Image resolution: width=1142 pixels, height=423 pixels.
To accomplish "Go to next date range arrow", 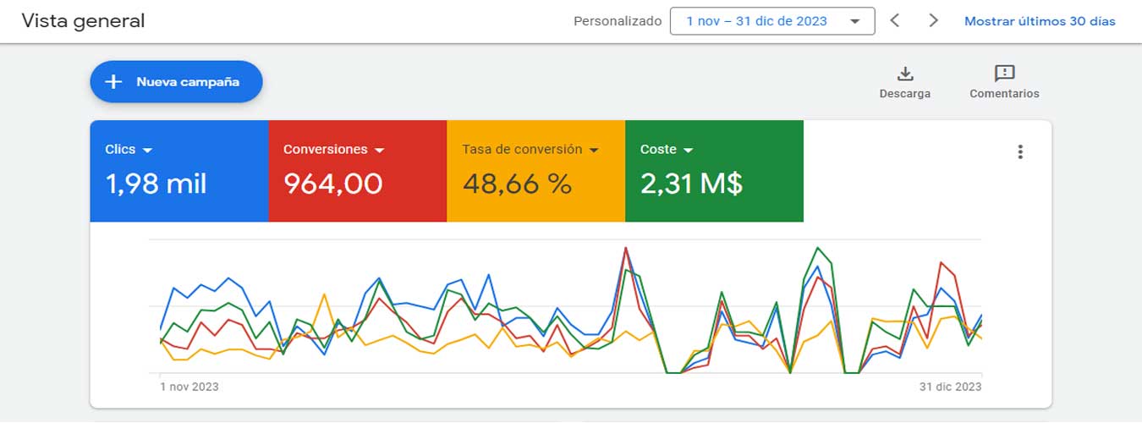I will pyautogui.click(x=933, y=20).
